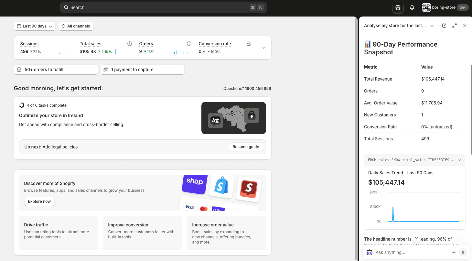Open the Drive traffic card
The image size is (472, 261).
tap(59, 233)
